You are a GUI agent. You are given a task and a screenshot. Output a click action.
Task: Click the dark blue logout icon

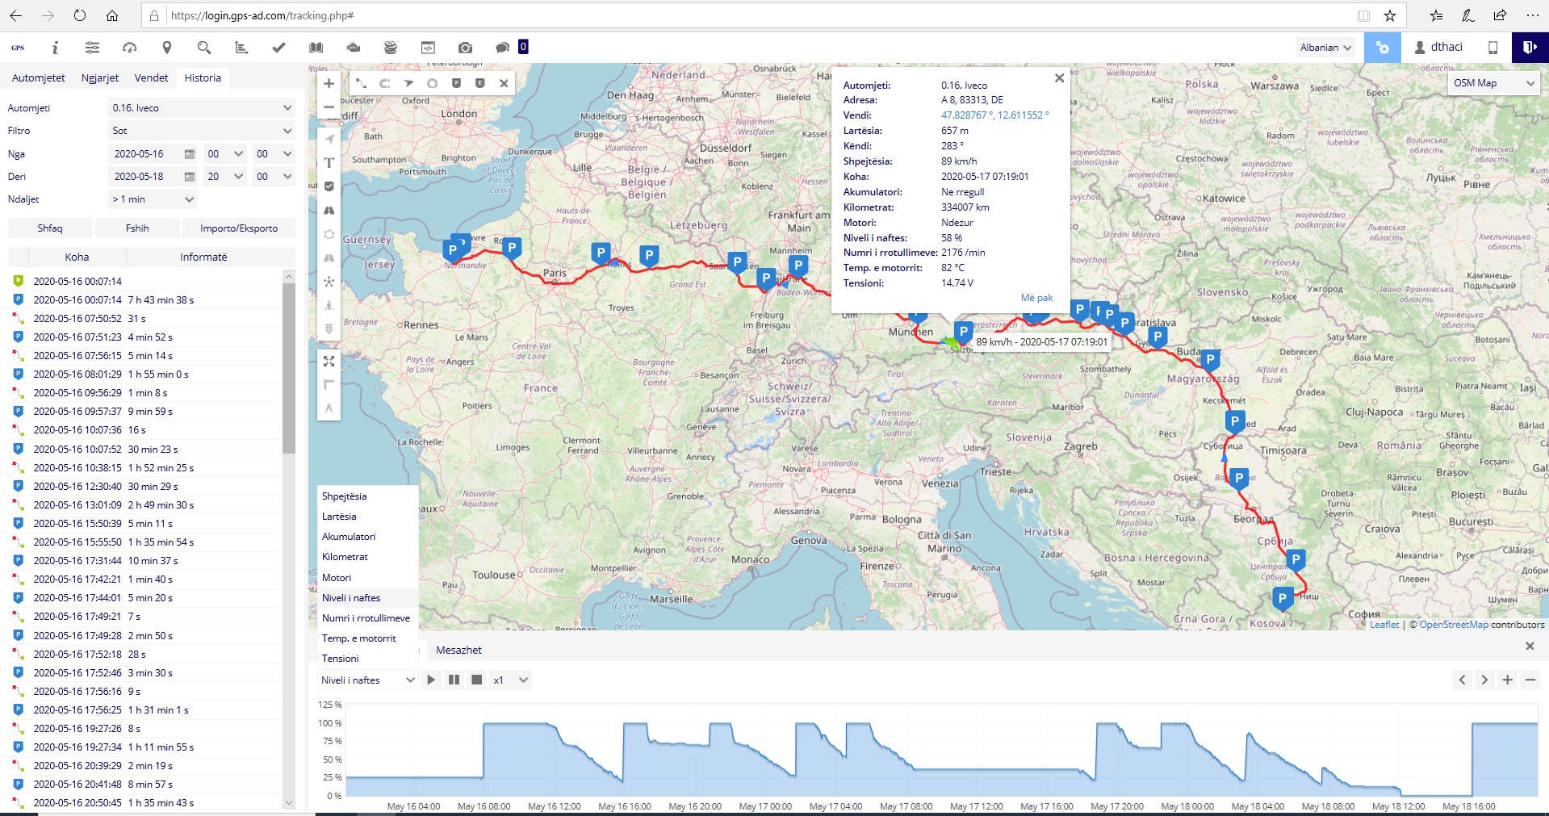(x=1530, y=48)
